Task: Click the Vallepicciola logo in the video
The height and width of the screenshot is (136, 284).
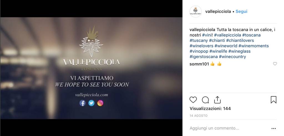Action: 91,49
